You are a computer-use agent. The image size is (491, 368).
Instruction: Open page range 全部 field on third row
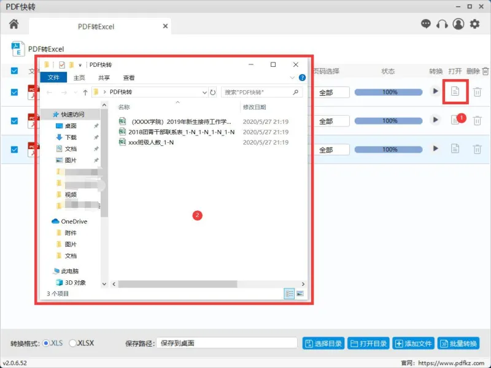[331, 150]
